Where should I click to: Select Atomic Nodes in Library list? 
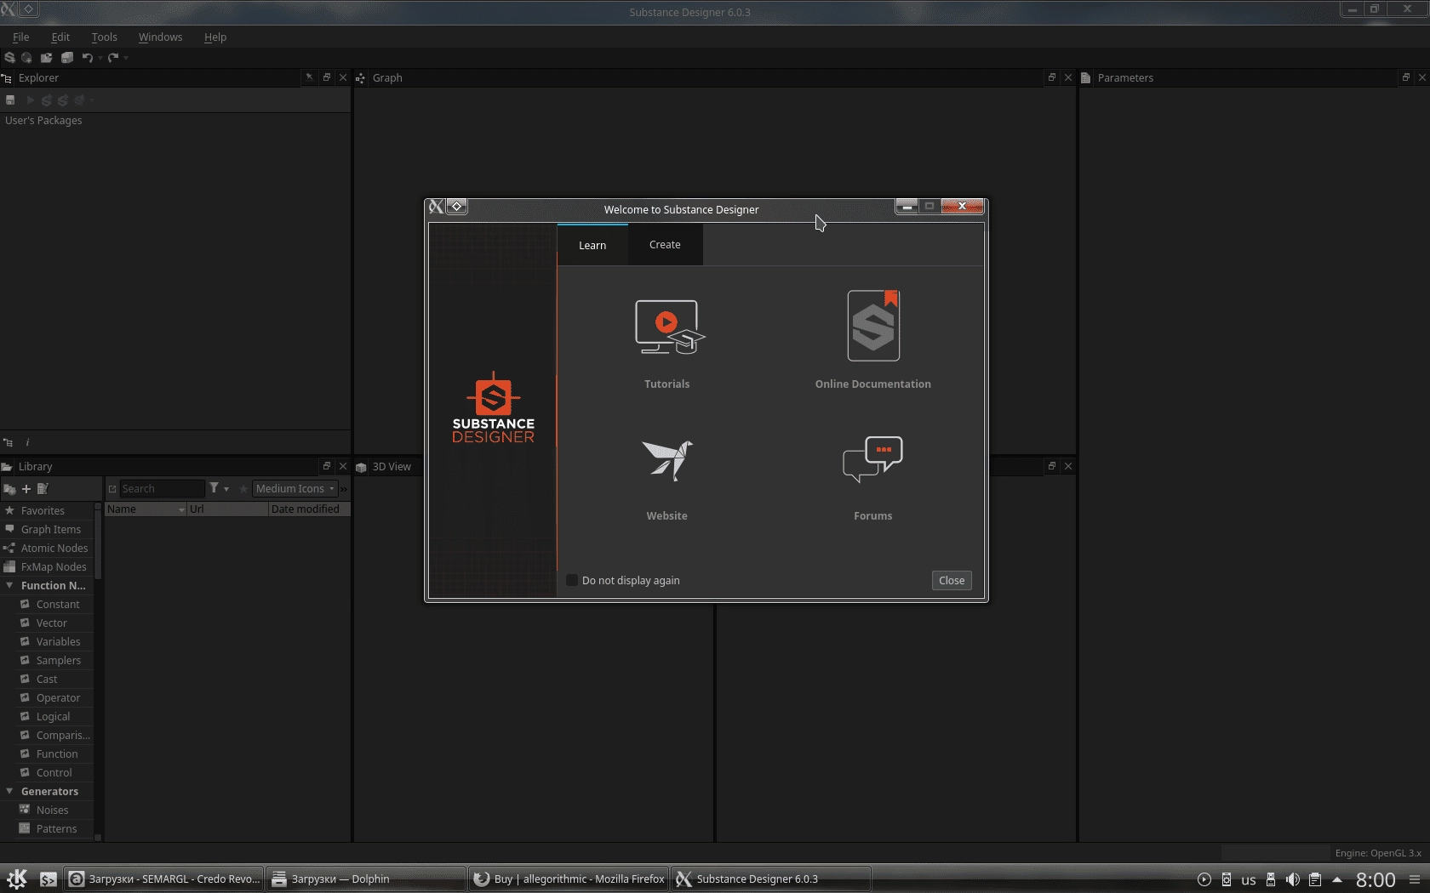click(x=47, y=548)
